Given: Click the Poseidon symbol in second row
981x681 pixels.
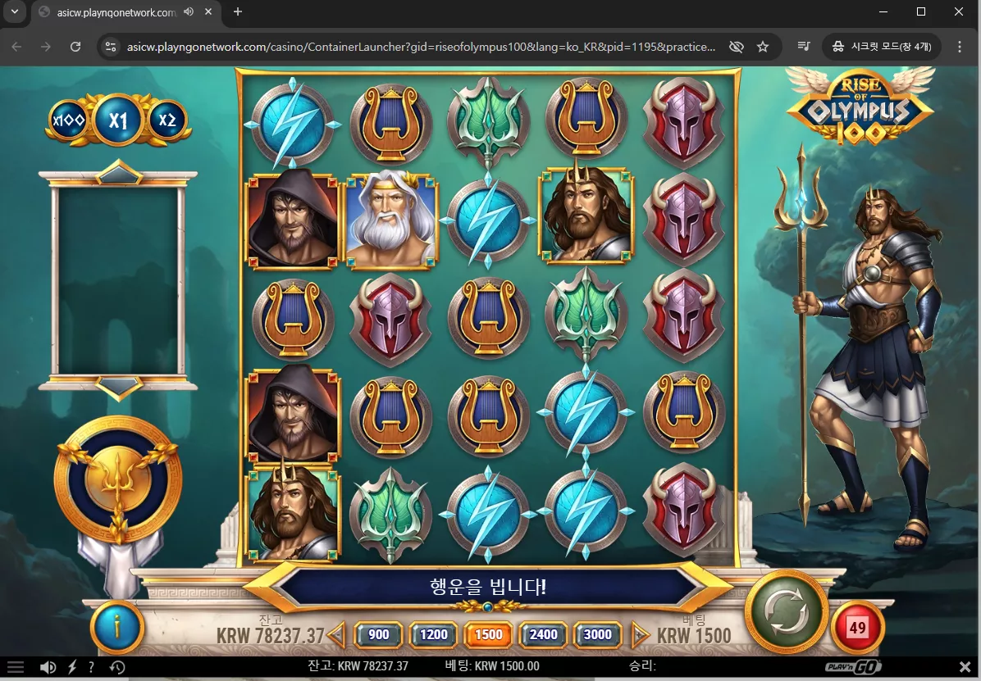Looking at the screenshot, I should click(x=586, y=216).
